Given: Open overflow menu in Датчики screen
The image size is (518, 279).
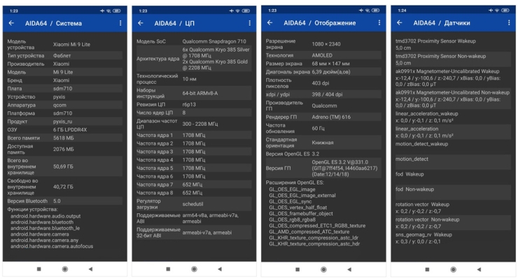Looking at the screenshot, I should pyautogui.click(x=509, y=23).
